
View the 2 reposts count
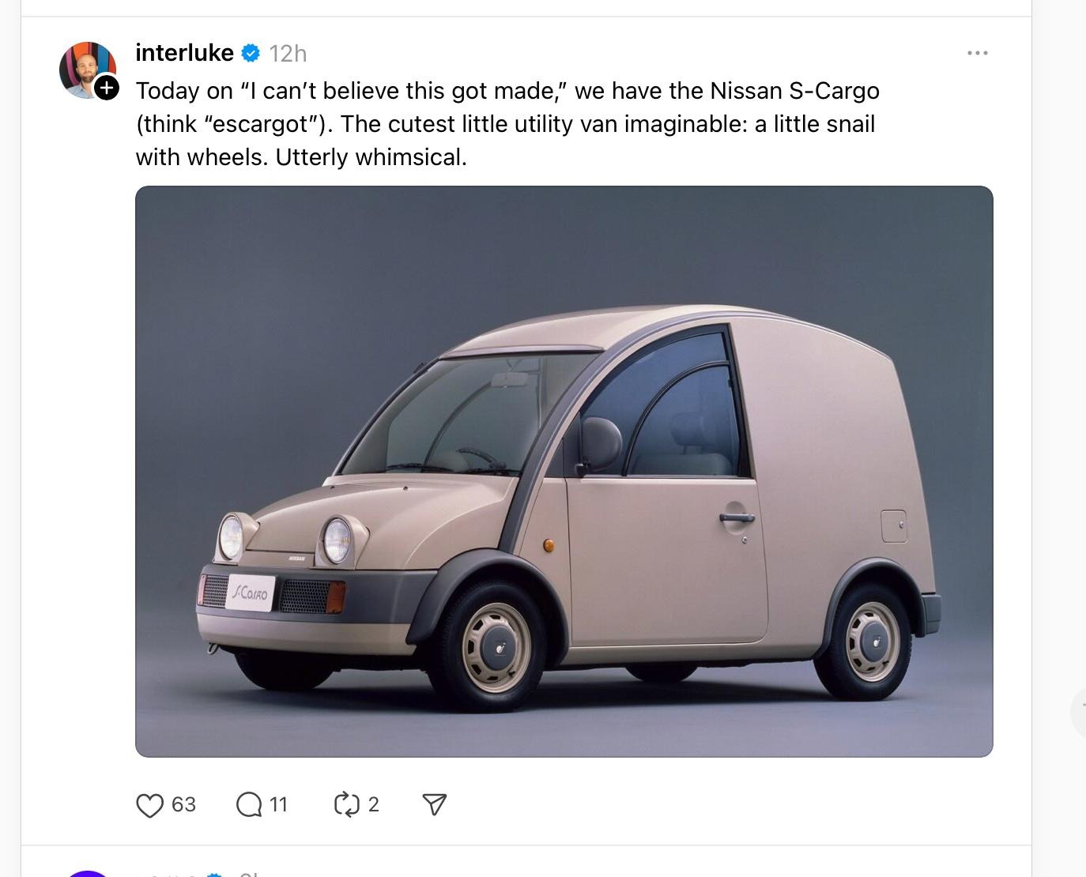click(374, 804)
